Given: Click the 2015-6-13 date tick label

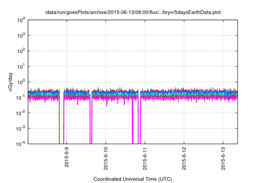Looking at the screenshot, I should click(x=223, y=158).
